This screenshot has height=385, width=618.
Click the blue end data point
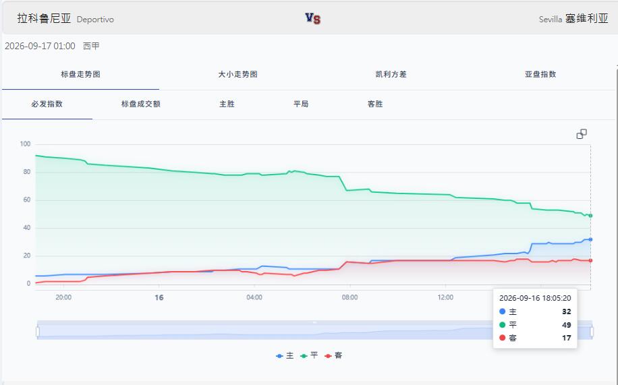(x=590, y=239)
